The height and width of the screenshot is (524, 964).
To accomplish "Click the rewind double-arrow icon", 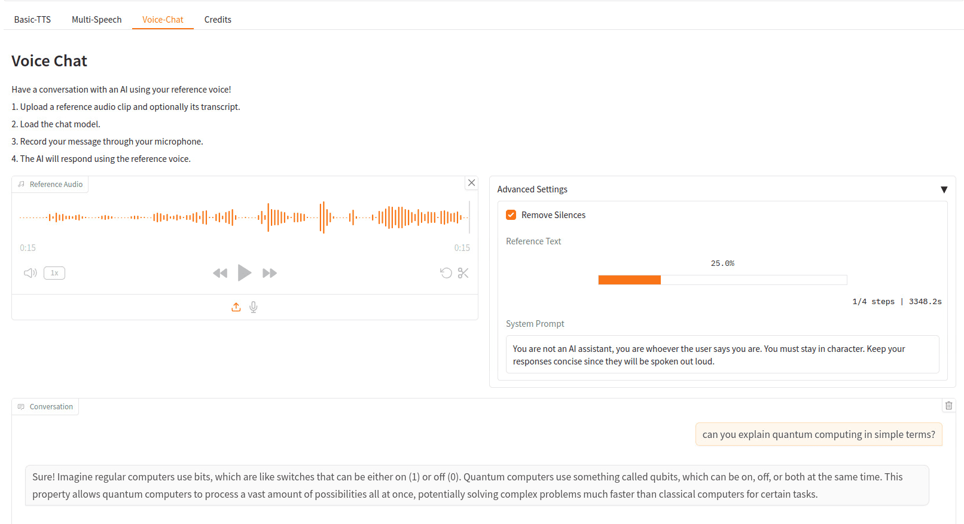I will tap(220, 273).
